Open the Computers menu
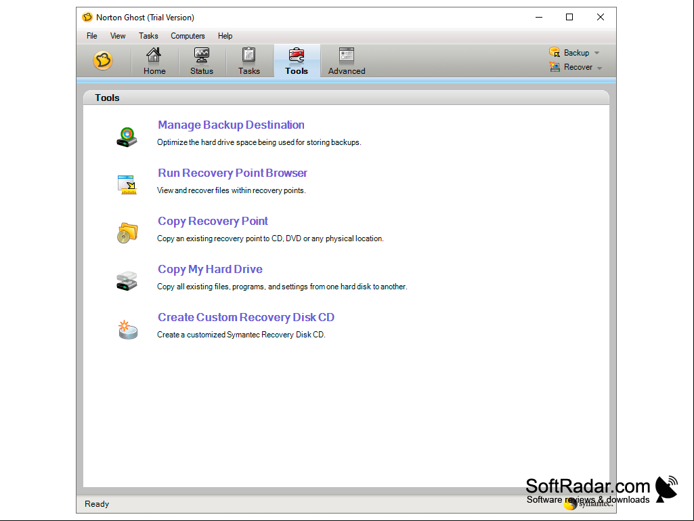 coord(188,36)
